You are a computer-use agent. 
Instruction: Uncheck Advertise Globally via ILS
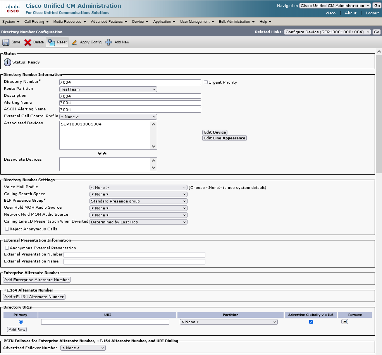point(311,322)
